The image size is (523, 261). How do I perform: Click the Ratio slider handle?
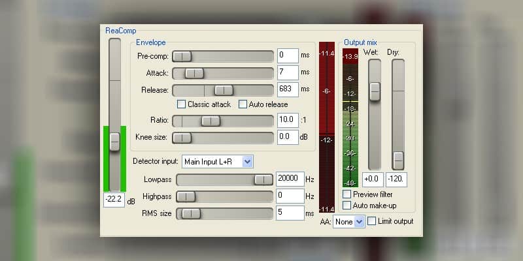(x=211, y=121)
